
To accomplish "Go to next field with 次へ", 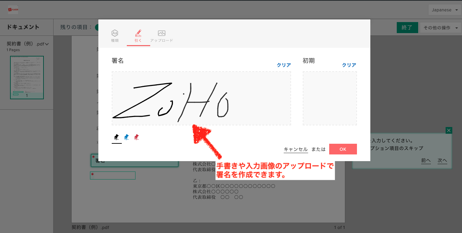I will [x=442, y=160].
